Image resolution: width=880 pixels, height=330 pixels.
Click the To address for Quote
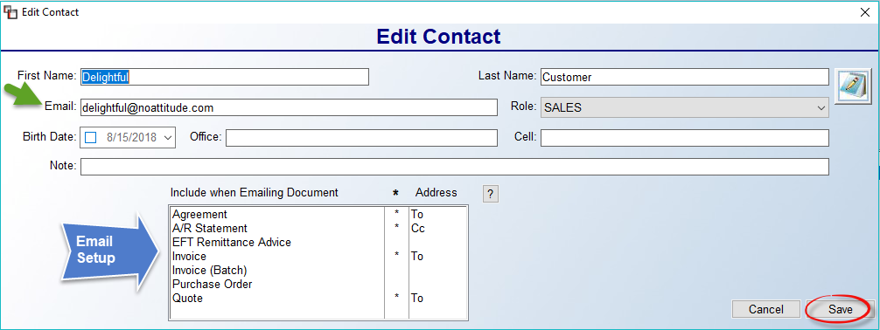417,299
